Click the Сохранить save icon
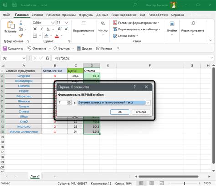 (5, 49)
